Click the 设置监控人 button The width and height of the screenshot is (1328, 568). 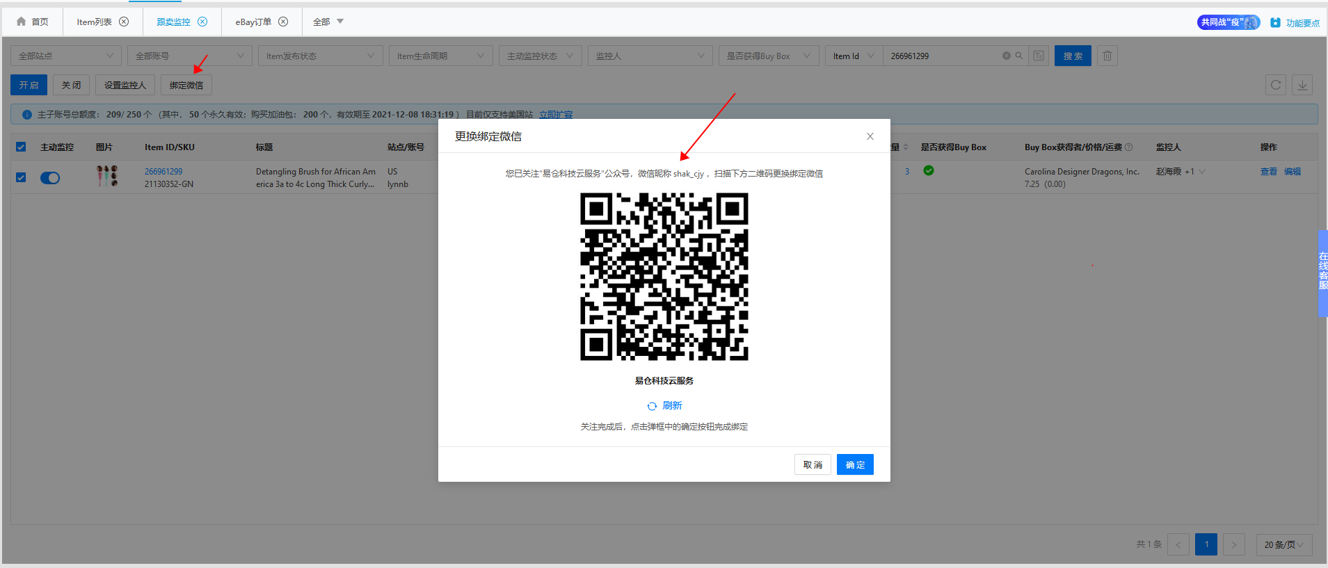click(125, 85)
